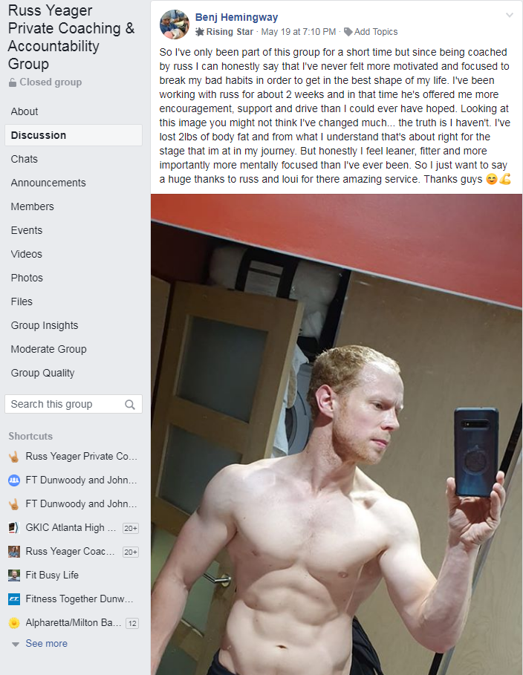Open the GKIC Atlanta High shortcut icon
Image resolution: width=523 pixels, height=675 pixels.
[x=14, y=528]
